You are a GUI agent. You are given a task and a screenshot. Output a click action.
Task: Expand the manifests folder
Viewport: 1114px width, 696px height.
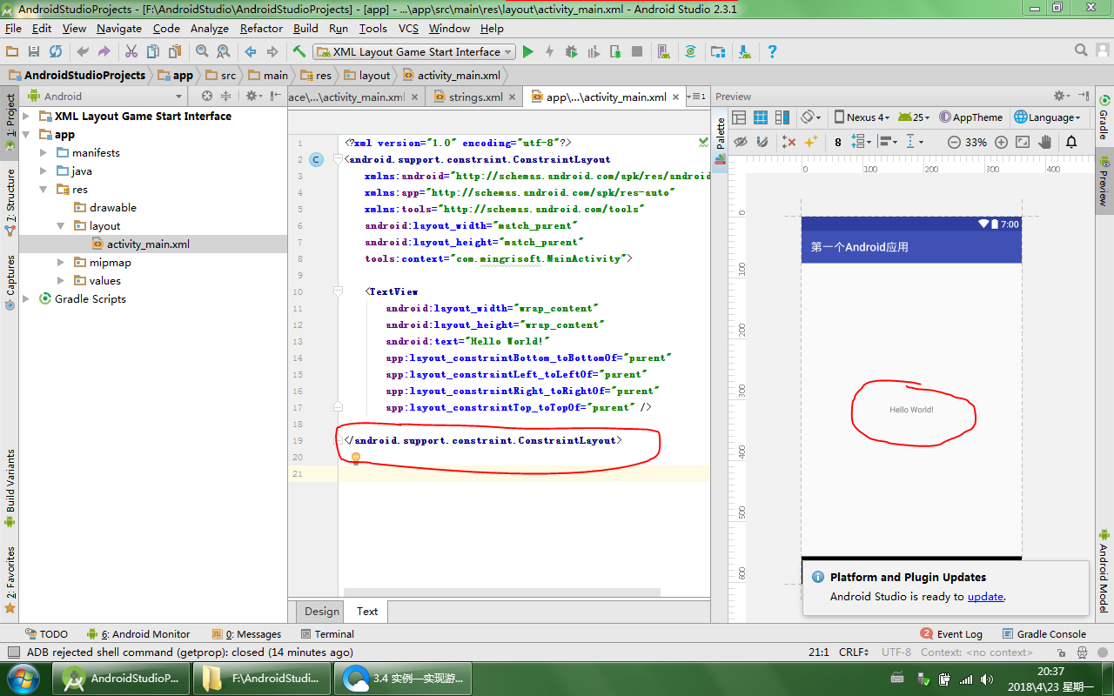coord(44,153)
